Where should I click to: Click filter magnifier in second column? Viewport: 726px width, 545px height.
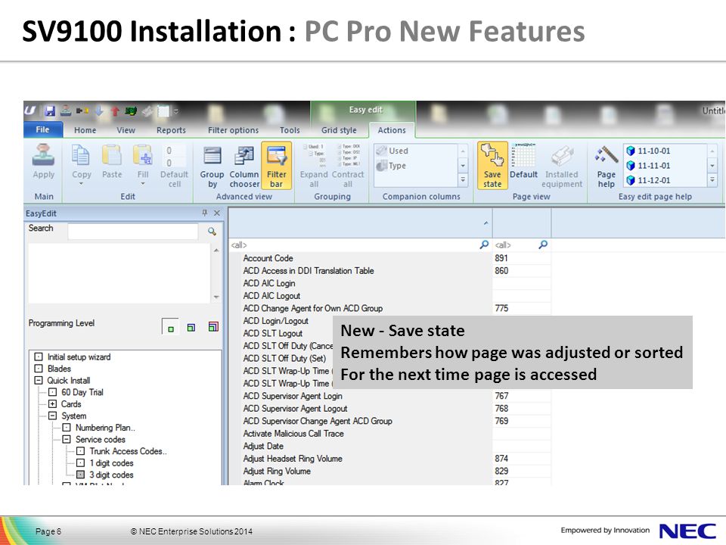click(543, 244)
